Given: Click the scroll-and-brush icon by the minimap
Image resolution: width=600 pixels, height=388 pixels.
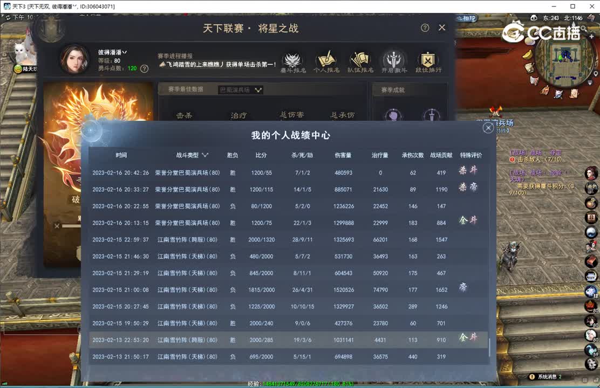Looking at the screenshot, I should pyautogui.click(x=530, y=68).
